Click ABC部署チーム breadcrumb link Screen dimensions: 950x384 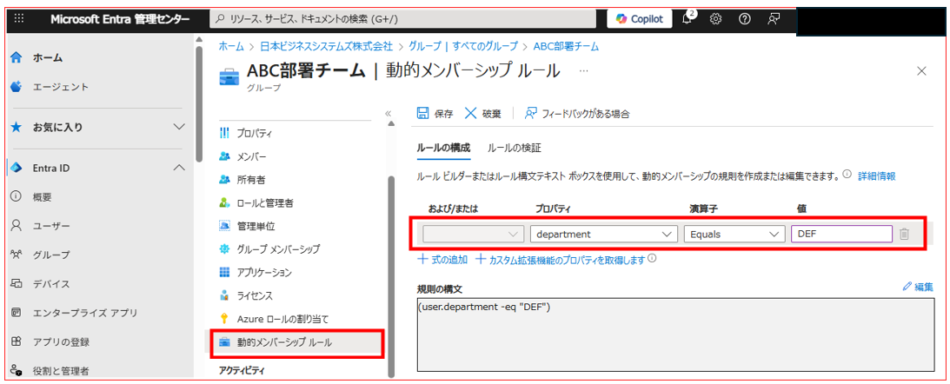[567, 46]
